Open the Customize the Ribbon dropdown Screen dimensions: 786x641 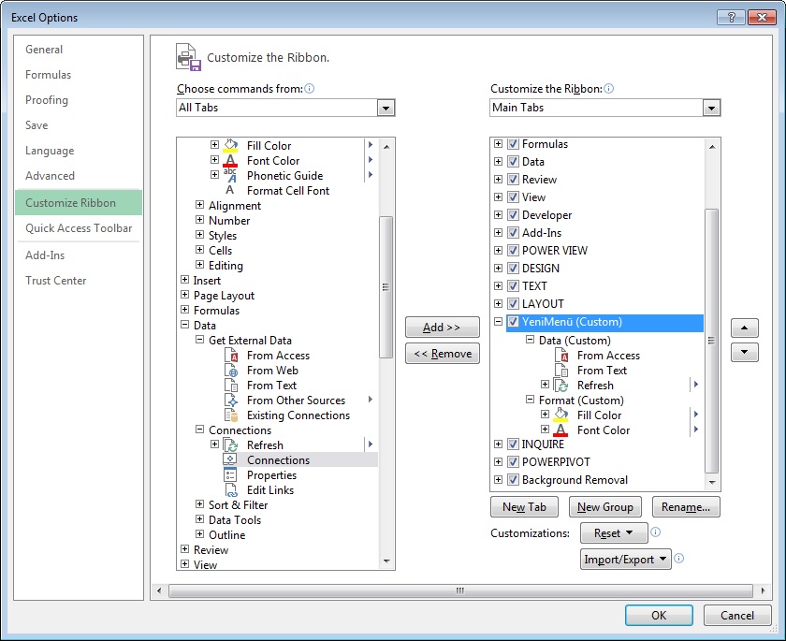click(x=711, y=108)
